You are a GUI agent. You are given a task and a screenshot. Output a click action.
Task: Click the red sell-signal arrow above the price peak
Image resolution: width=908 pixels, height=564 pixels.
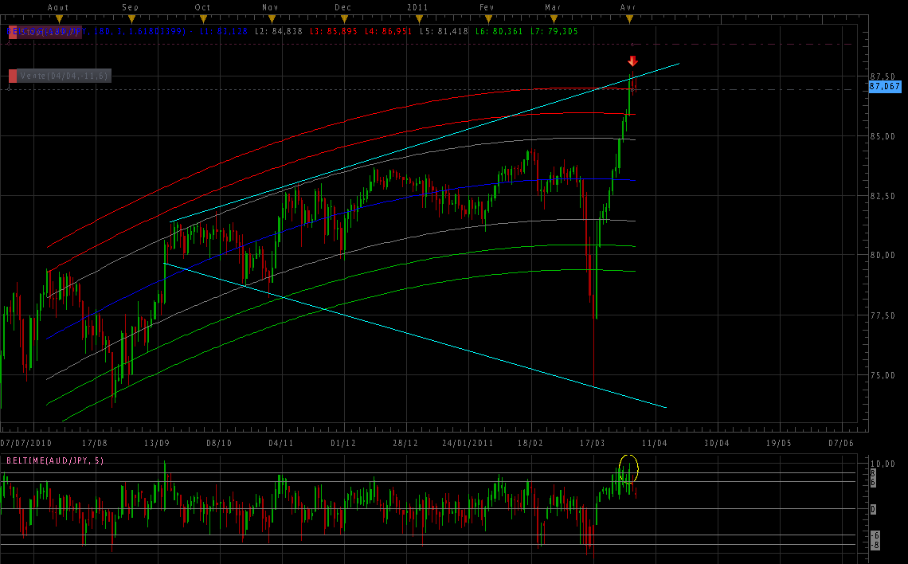point(632,61)
